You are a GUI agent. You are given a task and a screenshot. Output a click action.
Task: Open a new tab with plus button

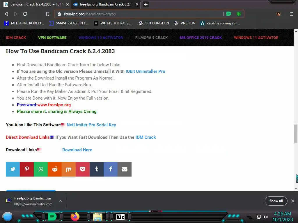(x=146, y=4)
